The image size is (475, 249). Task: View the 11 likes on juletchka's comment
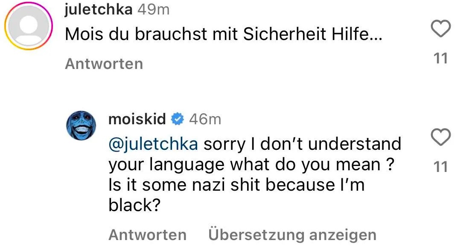click(441, 58)
